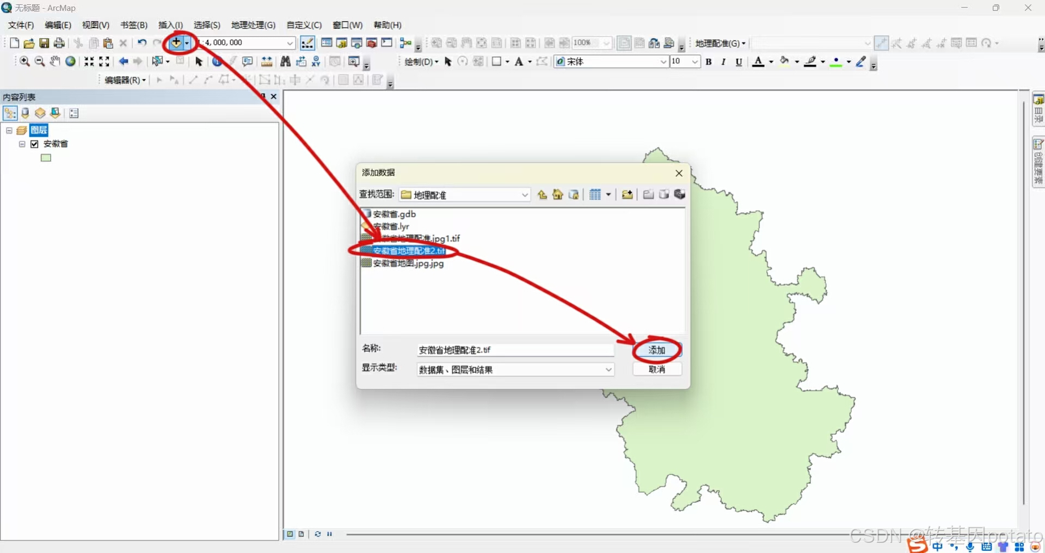Screen dimensions: 1045x553
Task: Activate the Identify tool
Action: [x=217, y=62]
